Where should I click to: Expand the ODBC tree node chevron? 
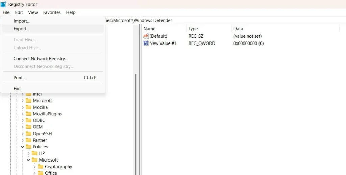[x=23, y=120]
